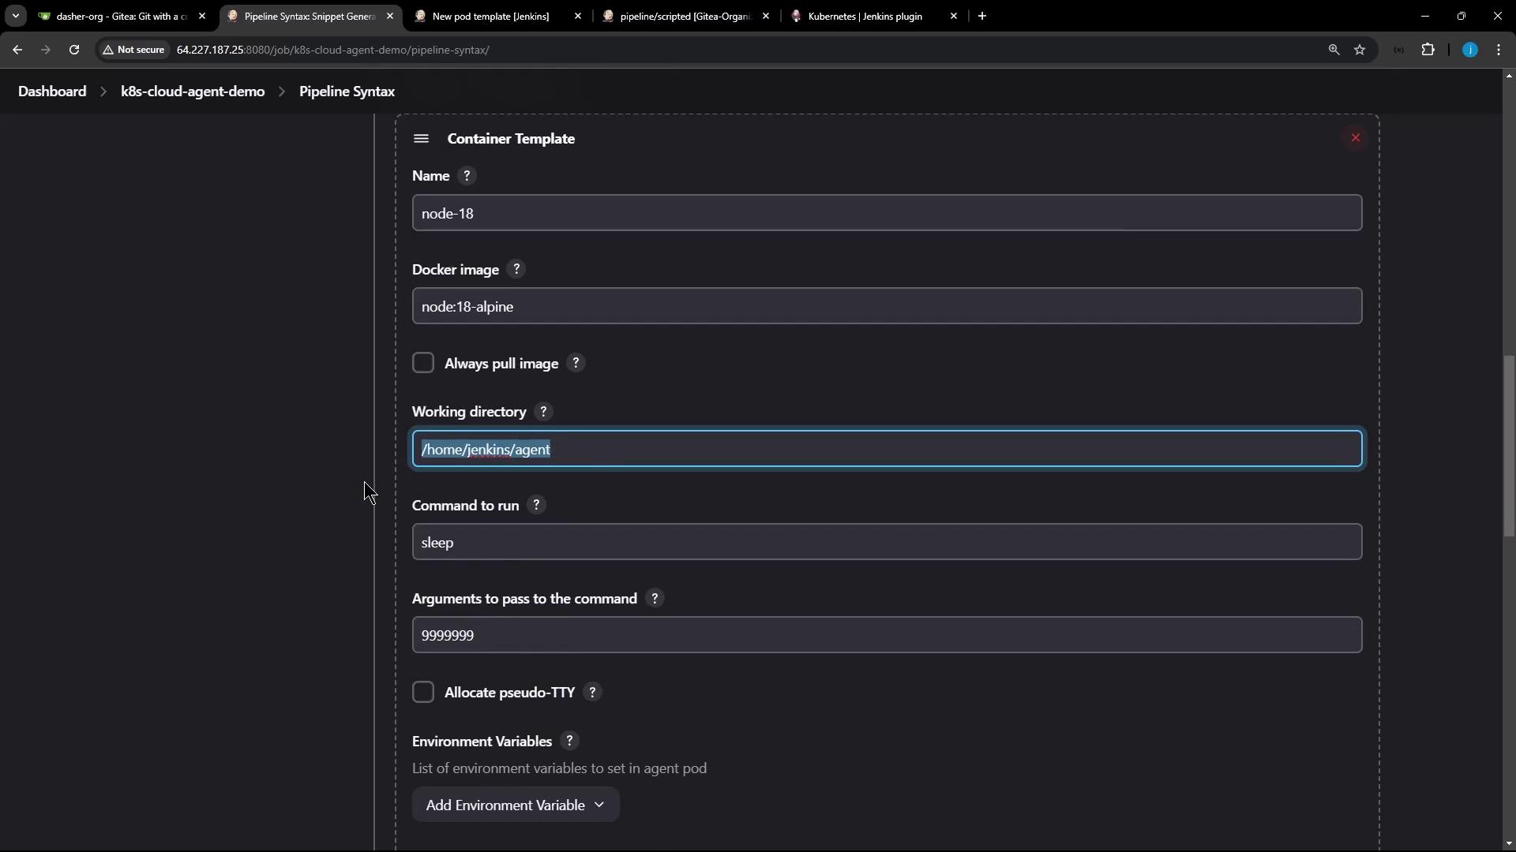
Task: Bookmark this page with star icon
Action: [1360, 50]
